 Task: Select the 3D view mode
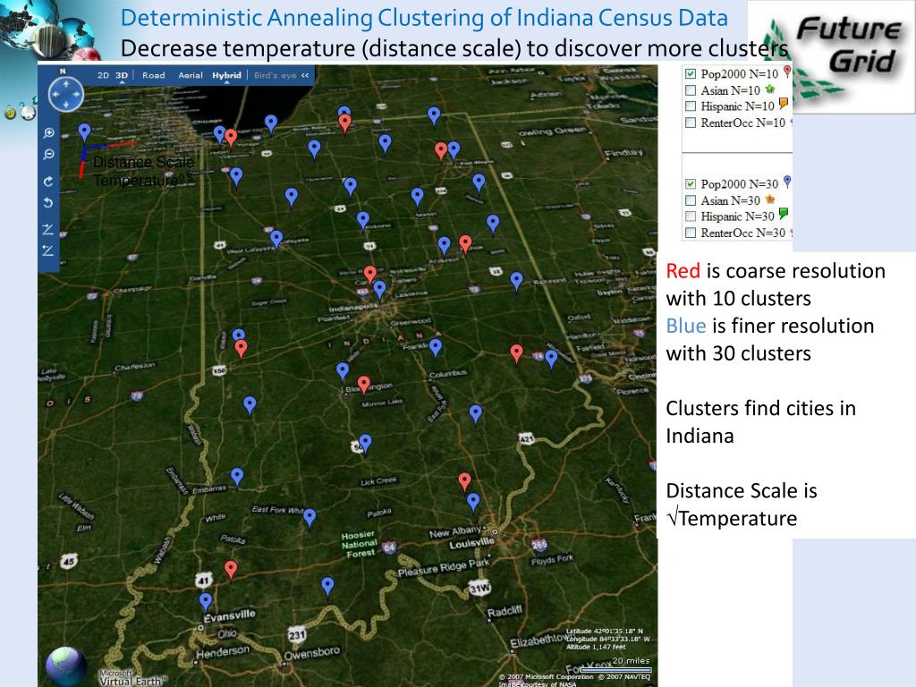click(x=122, y=75)
